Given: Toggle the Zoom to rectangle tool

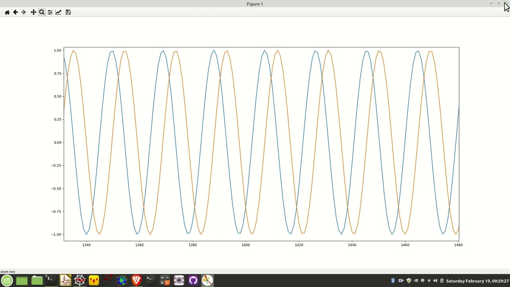Looking at the screenshot, I should 42,12.
